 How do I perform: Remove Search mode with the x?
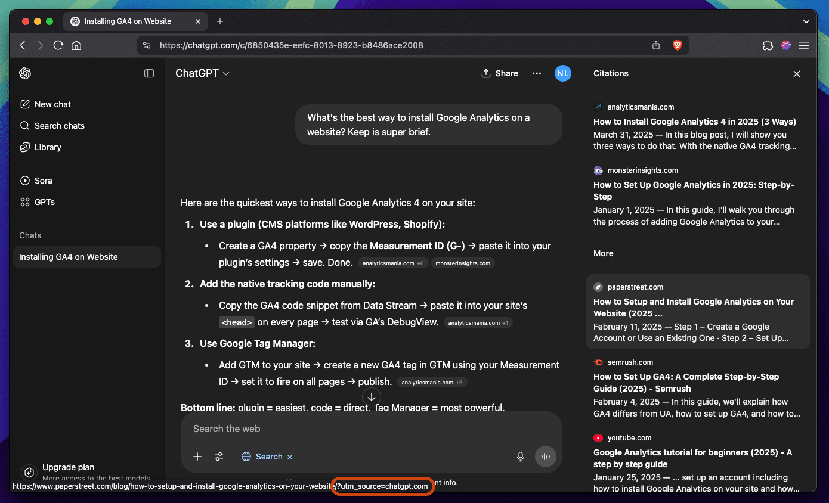pos(290,457)
